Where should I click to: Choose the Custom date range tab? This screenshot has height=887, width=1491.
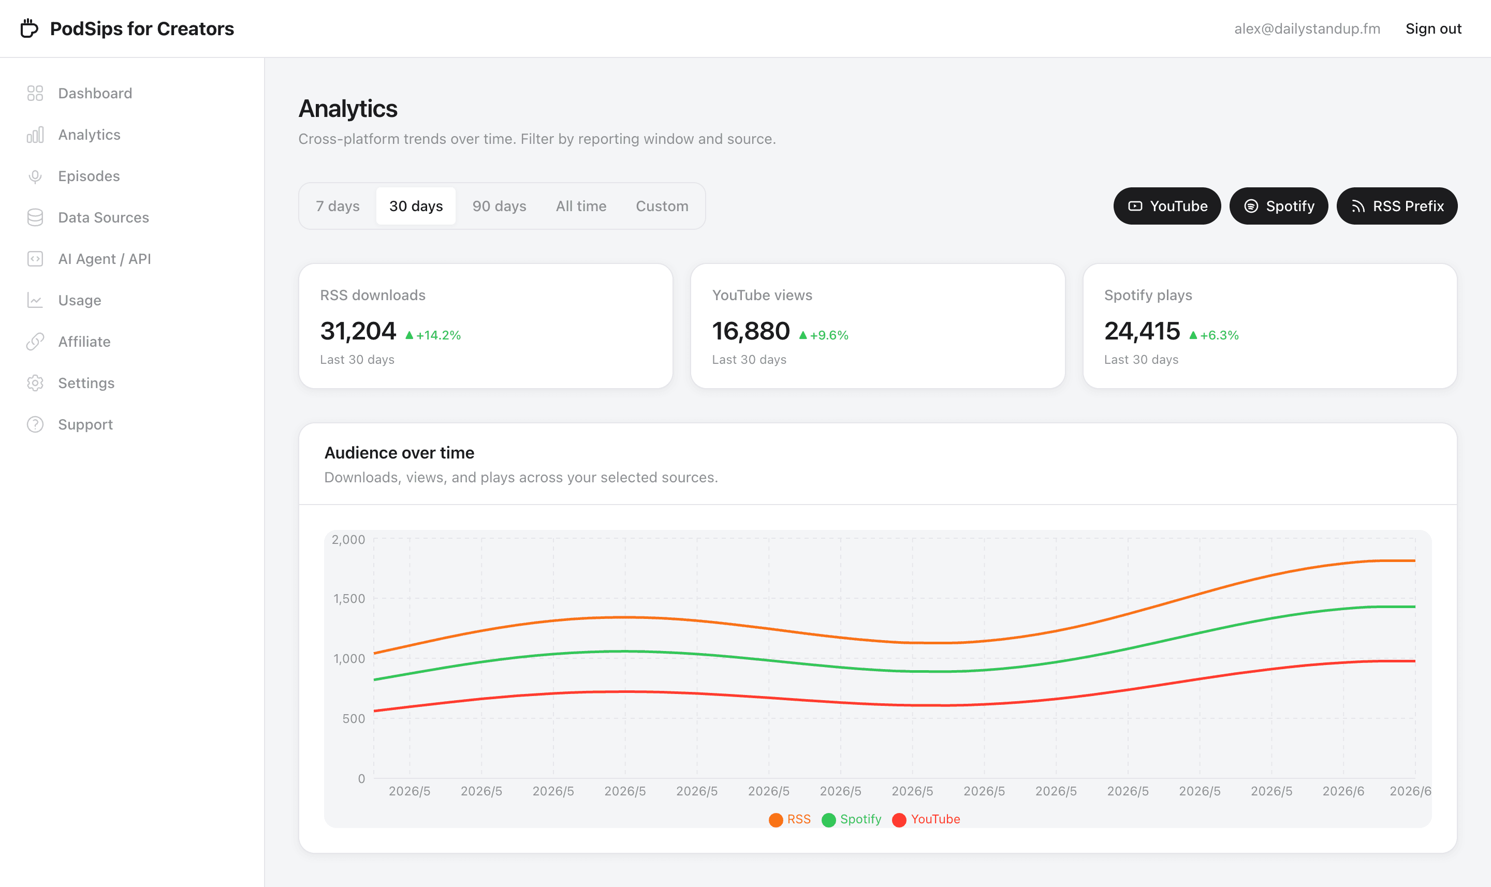pyautogui.click(x=662, y=206)
